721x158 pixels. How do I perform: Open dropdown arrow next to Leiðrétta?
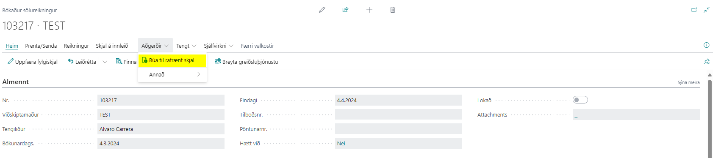pyautogui.click(x=105, y=62)
